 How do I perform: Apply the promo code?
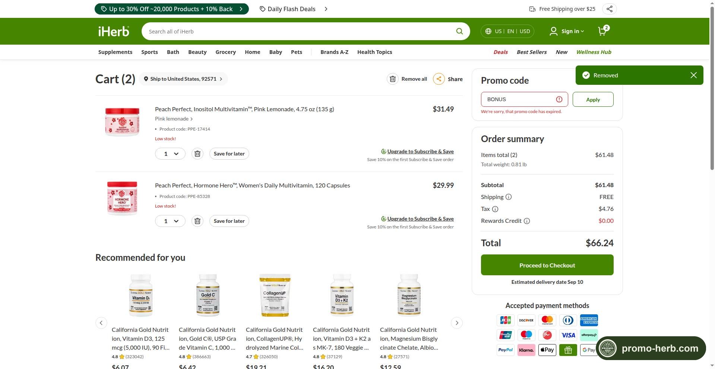click(593, 99)
